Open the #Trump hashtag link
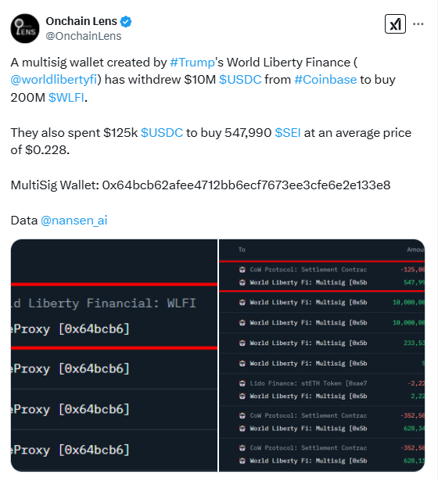The width and height of the screenshot is (438, 481). [192, 63]
